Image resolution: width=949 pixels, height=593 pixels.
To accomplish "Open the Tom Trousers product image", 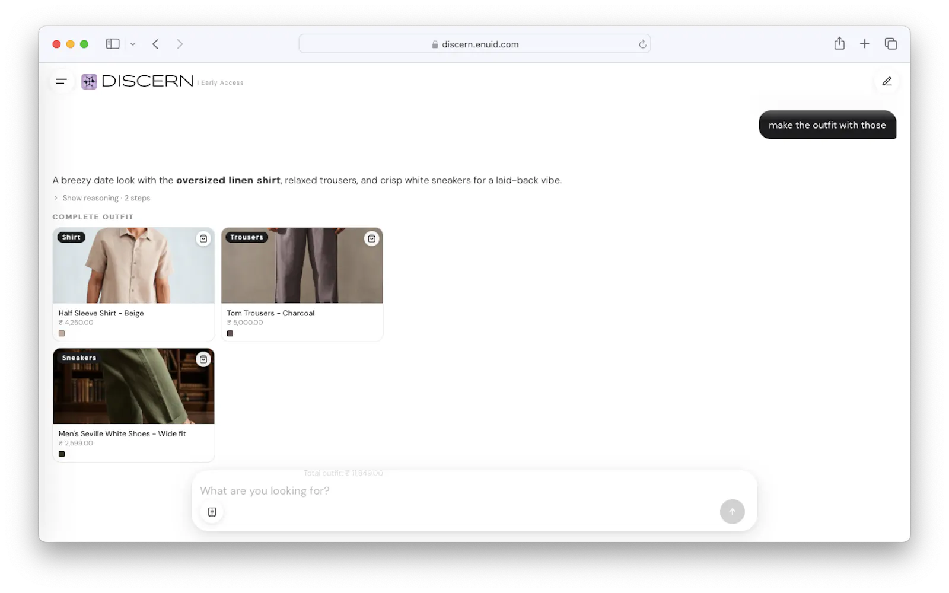I will [302, 266].
